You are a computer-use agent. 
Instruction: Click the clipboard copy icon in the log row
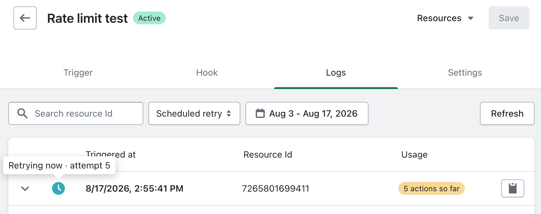(513, 188)
